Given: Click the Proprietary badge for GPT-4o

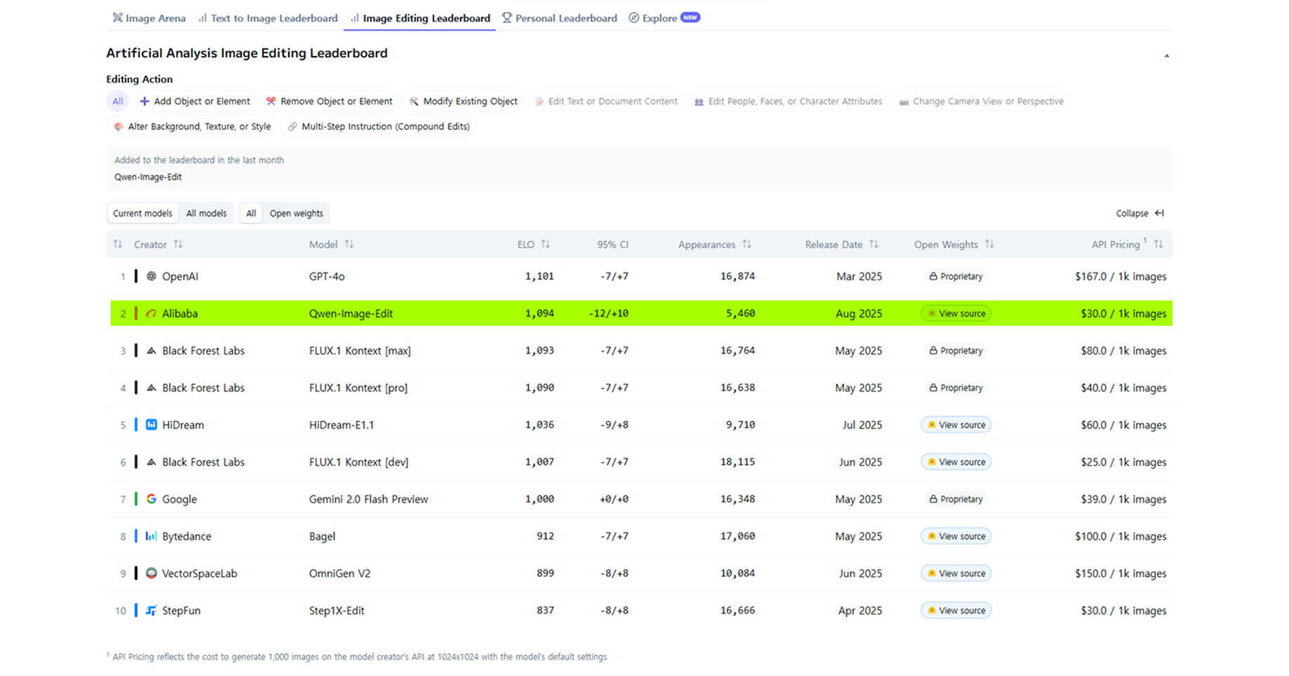Looking at the screenshot, I should point(956,277).
